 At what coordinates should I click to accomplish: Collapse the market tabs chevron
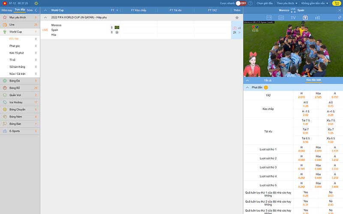tap(247, 80)
